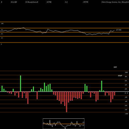Click the MR axis 60 label
Screen dimensions: 129x129
[126, 81]
